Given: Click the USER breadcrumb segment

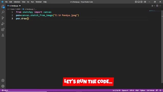Looking at the screenshot, I should (x=18, y=9).
